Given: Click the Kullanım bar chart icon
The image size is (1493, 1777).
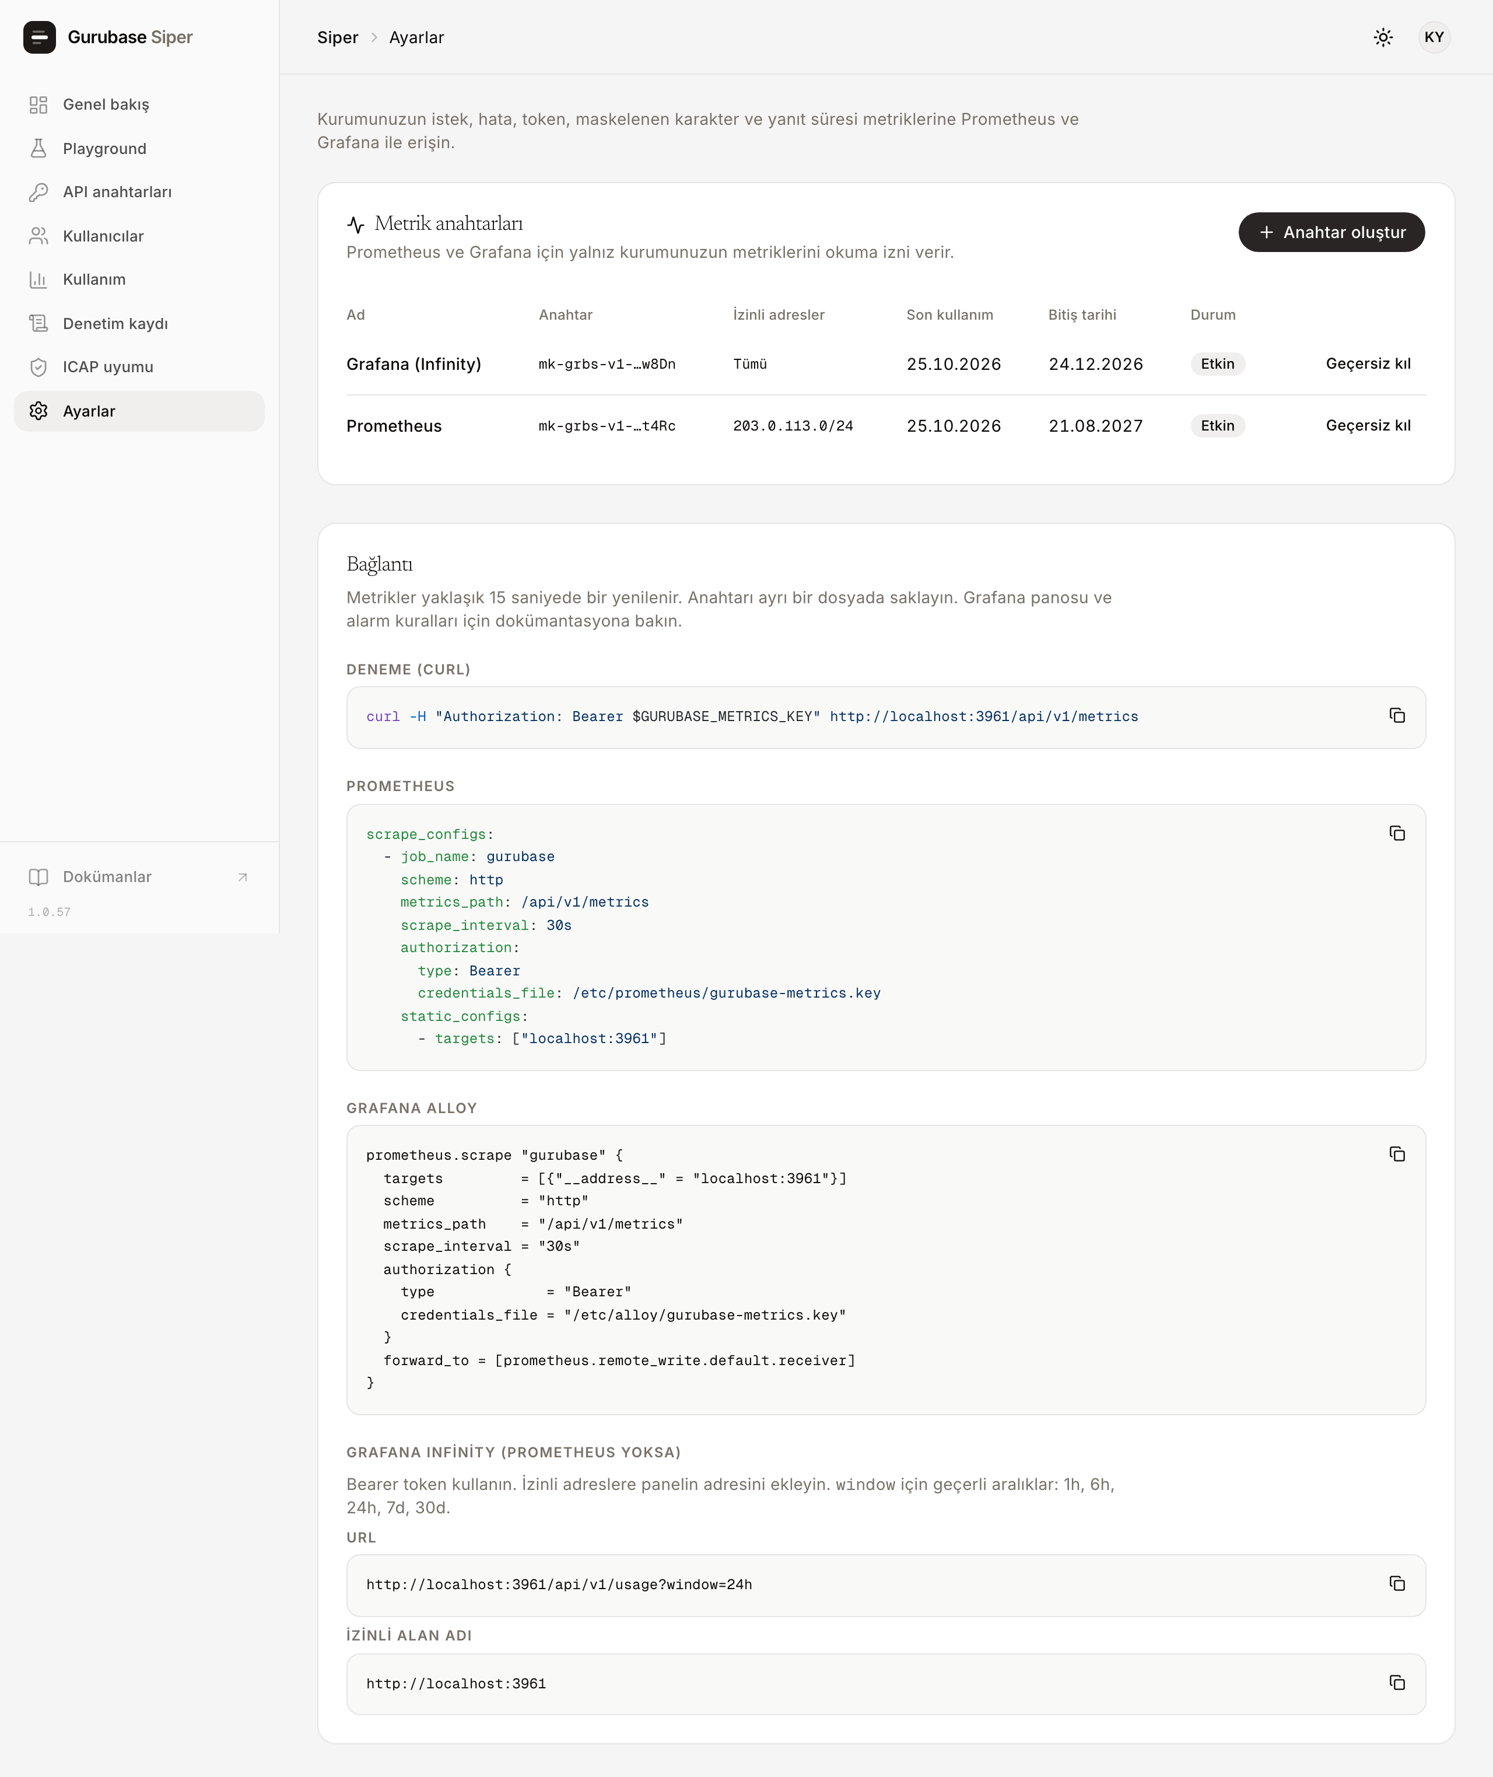Looking at the screenshot, I should 38,279.
